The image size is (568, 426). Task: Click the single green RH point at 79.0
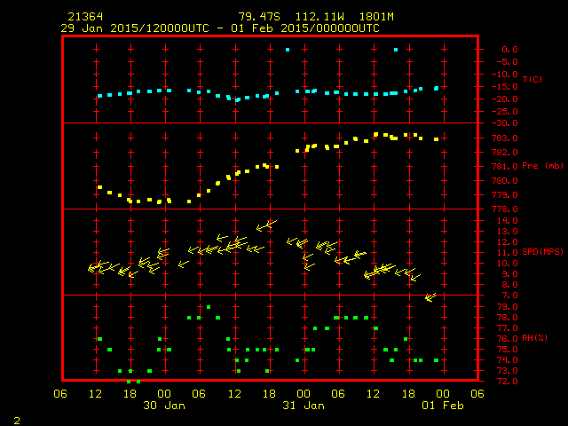tap(209, 307)
